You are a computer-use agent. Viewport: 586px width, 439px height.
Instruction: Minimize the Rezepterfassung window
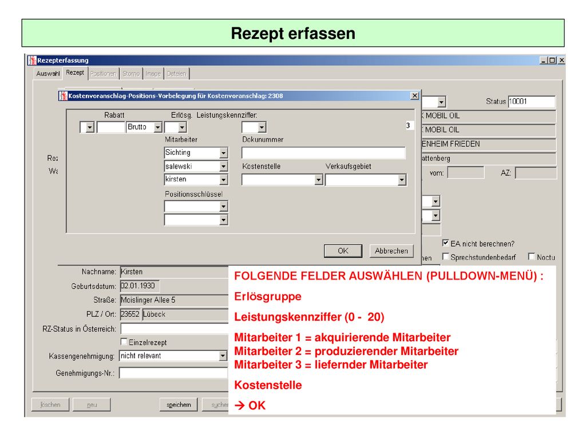(544, 60)
